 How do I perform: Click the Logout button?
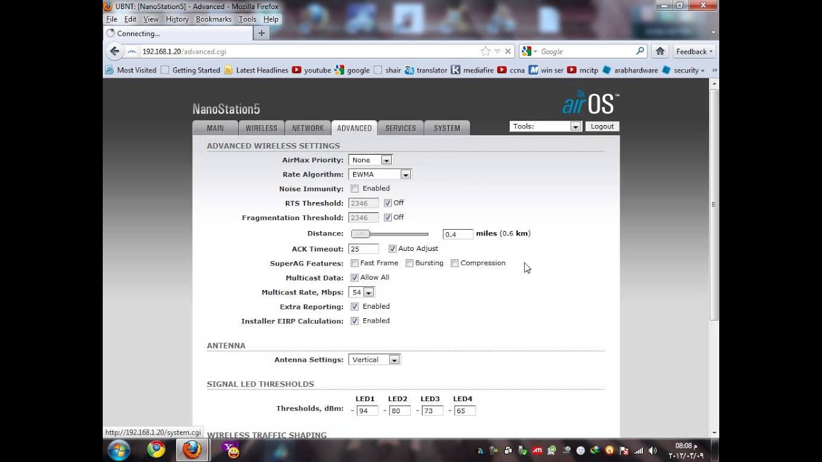point(602,126)
